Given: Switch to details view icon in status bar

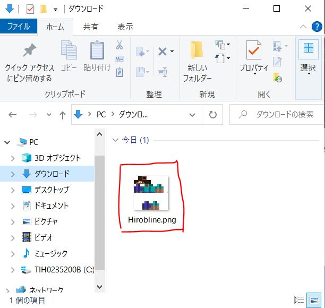Looking at the screenshot, I should coord(299,300).
